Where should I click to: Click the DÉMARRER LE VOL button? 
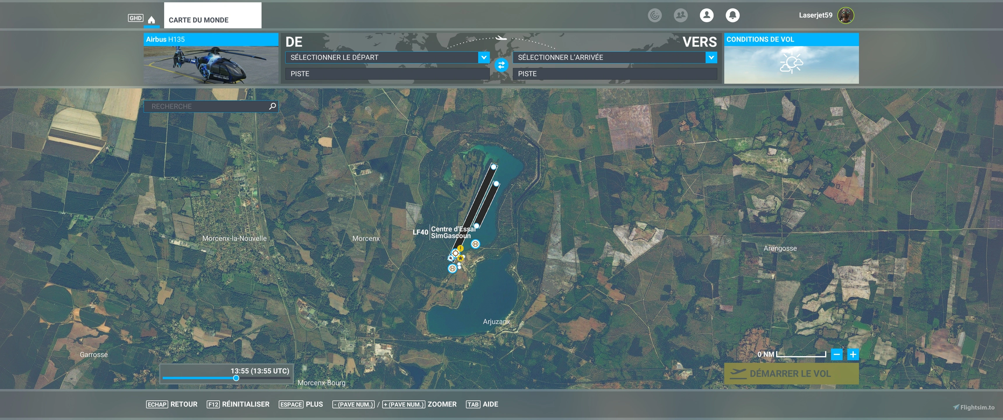pyautogui.click(x=791, y=373)
